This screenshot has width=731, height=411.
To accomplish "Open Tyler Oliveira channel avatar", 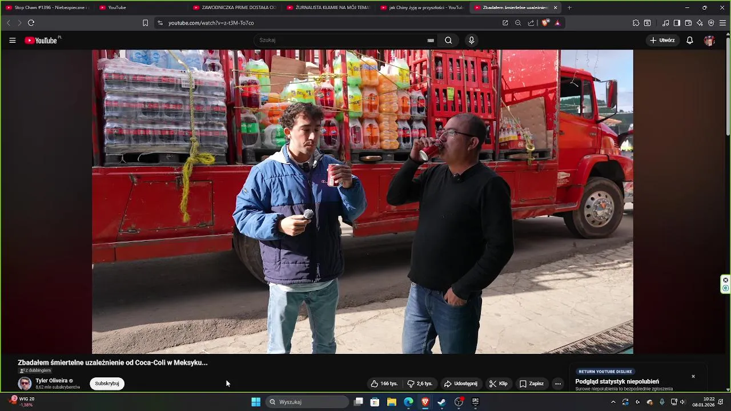I will coord(25,384).
